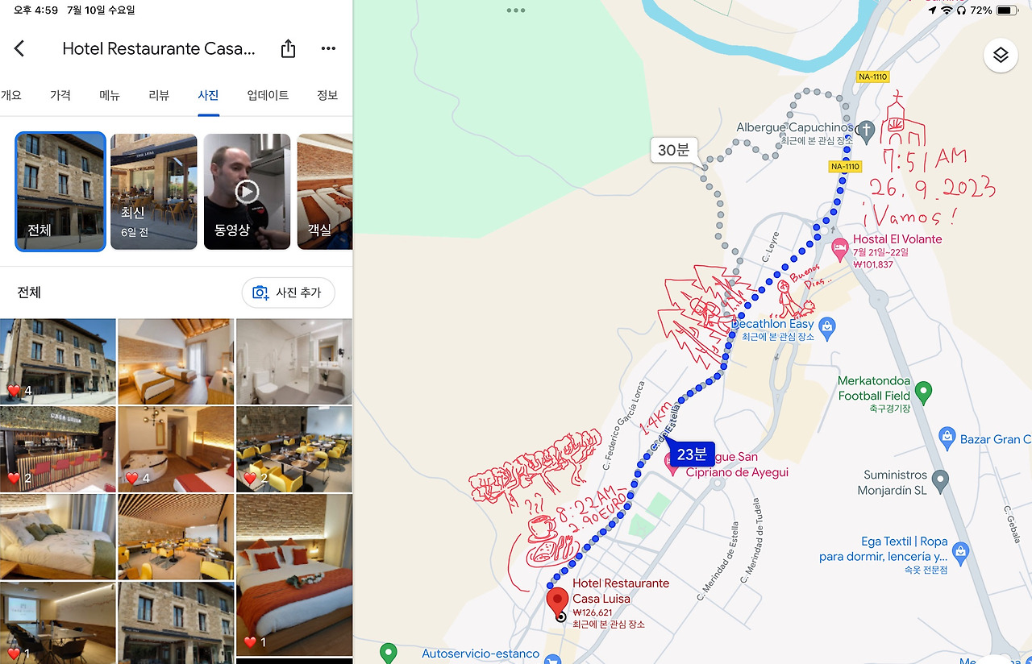Image resolution: width=1032 pixels, height=664 pixels.
Task: Tap the Decathlon Easy shopping marker
Action: pyautogui.click(x=826, y=327)
